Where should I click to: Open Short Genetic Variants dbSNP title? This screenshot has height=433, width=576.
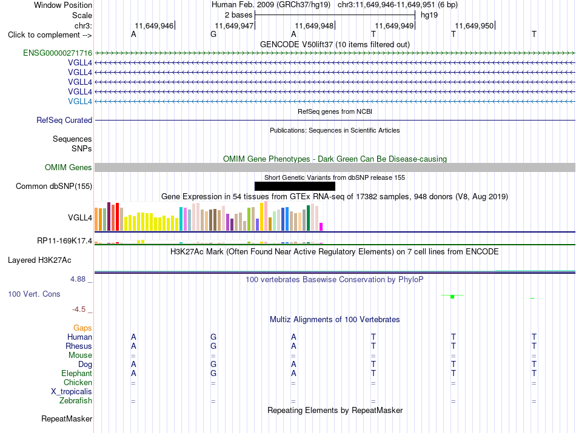335,177
